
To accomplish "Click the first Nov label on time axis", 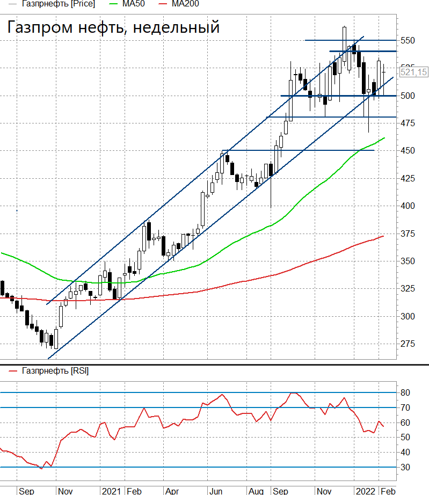I will coord(66,491).
